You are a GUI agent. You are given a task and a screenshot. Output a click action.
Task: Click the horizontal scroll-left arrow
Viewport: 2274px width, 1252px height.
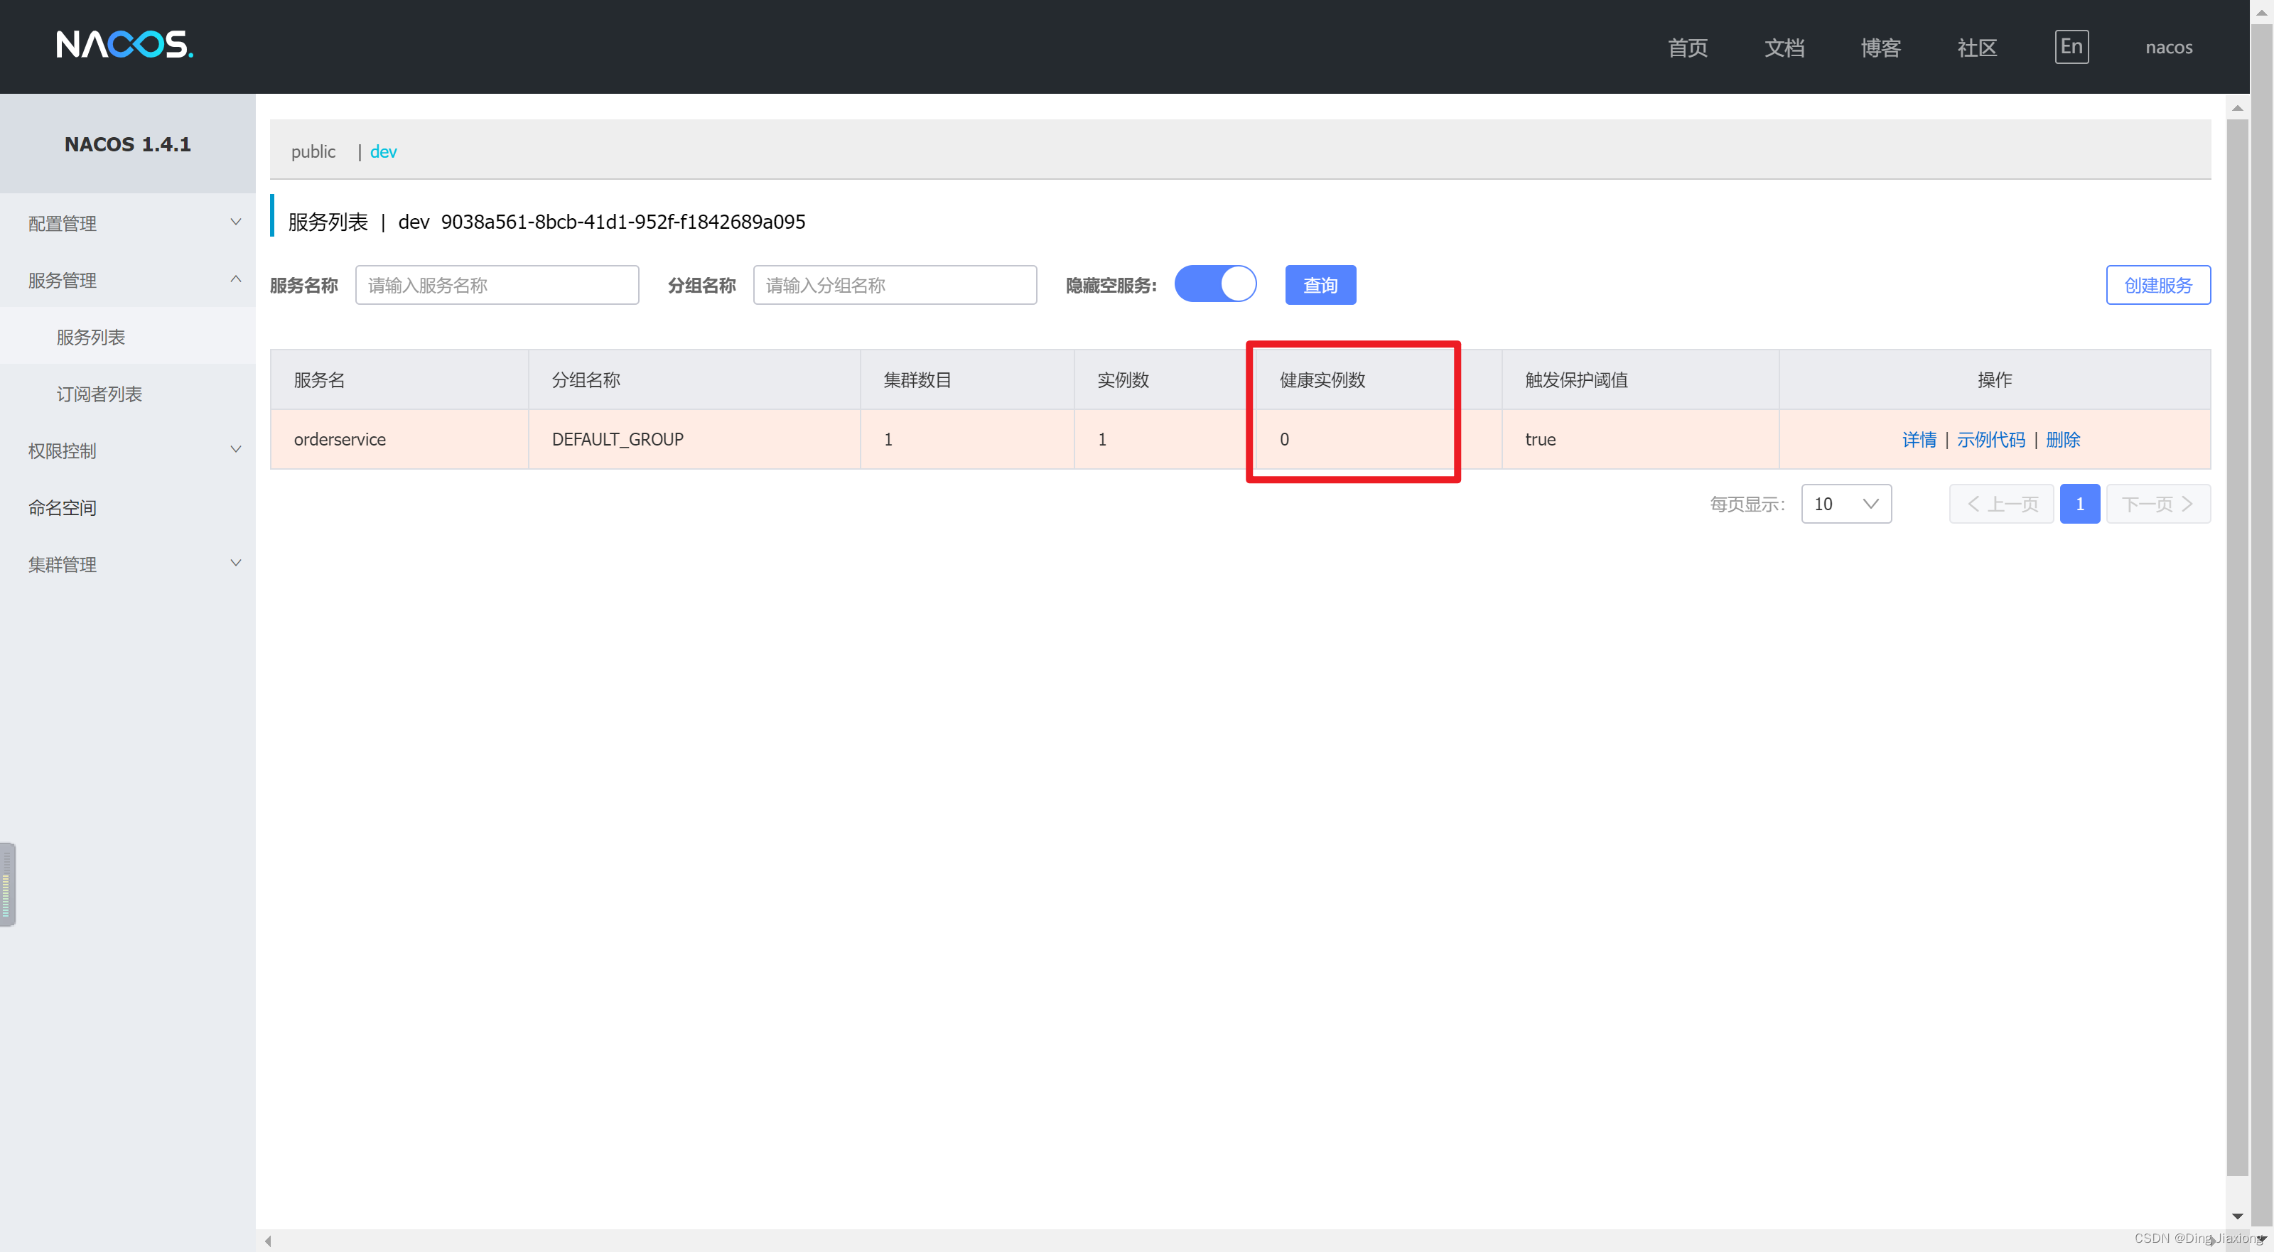tap(267, 1241)
